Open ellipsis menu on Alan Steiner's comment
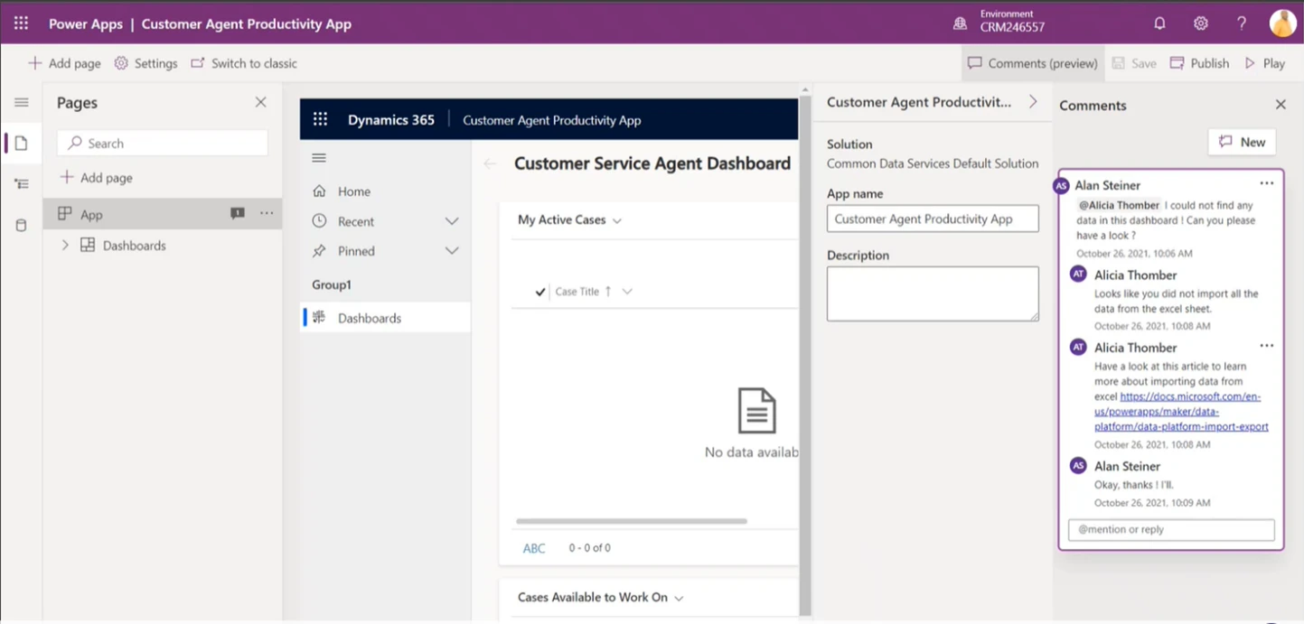The width and height of the screenshot is (1304, 624). (1266, 183)
